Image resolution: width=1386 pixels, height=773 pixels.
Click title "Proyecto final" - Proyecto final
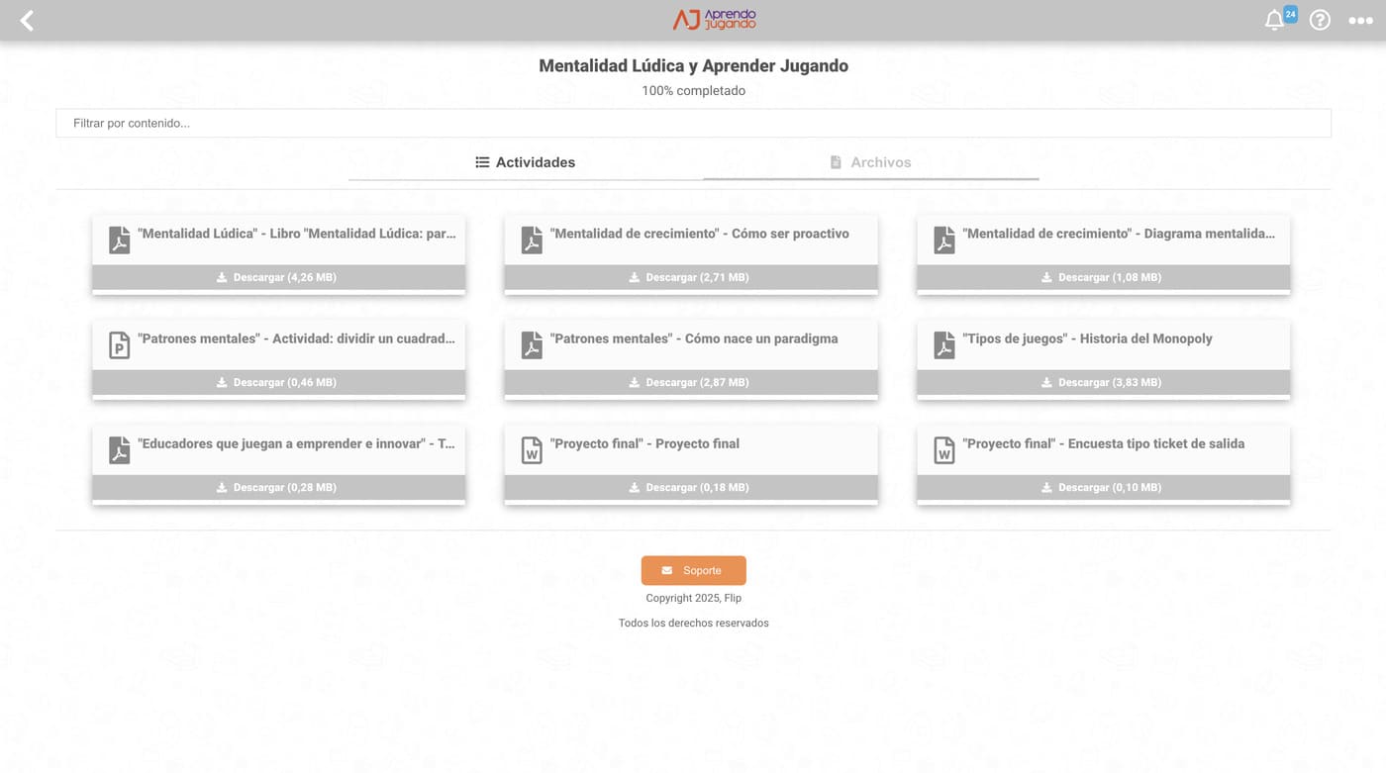coord(644,443)
